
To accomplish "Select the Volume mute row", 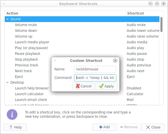I will [26, 25].
